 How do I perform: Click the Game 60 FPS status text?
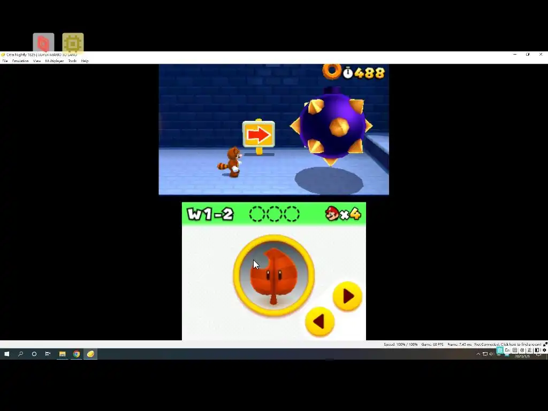point(432,344)
